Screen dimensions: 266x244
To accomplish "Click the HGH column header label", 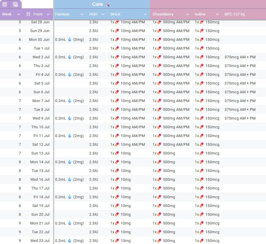I will click(93, 14).
